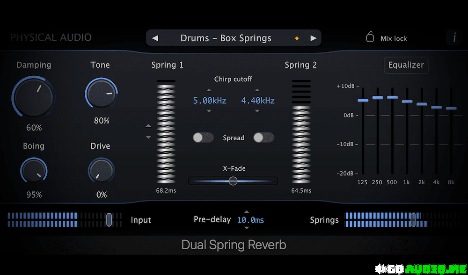Click the Input level slider handle
Screen dimensions: 468x275
109,220
